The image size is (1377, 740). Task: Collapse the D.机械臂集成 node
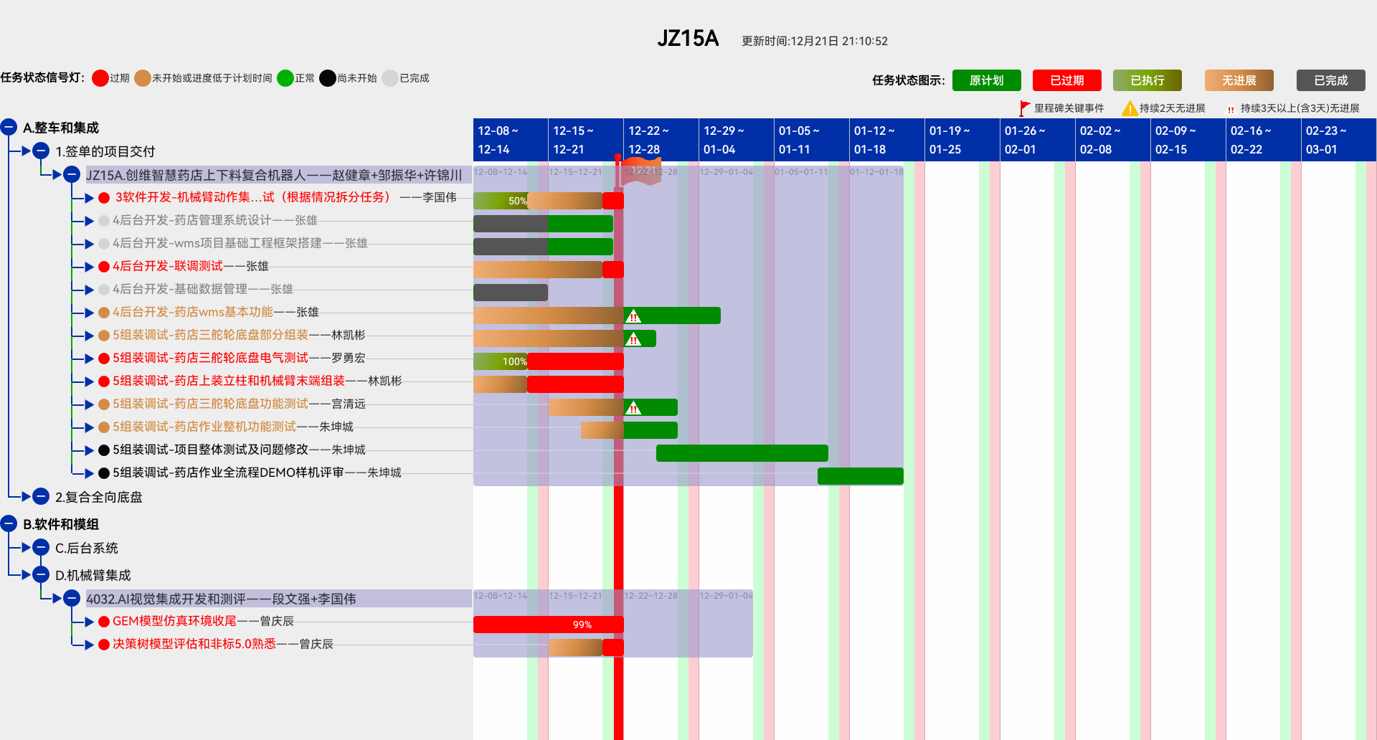41,575
